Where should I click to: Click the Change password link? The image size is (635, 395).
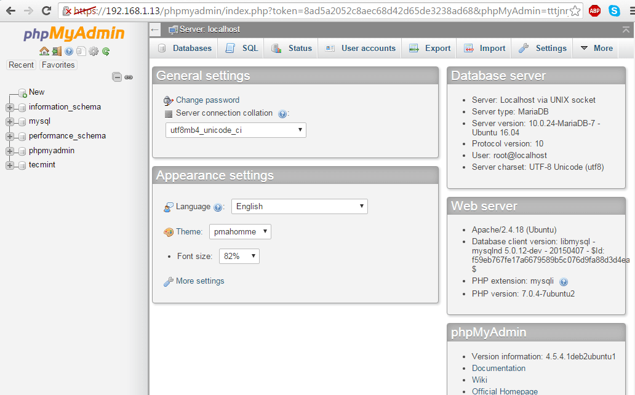[207, 100]
